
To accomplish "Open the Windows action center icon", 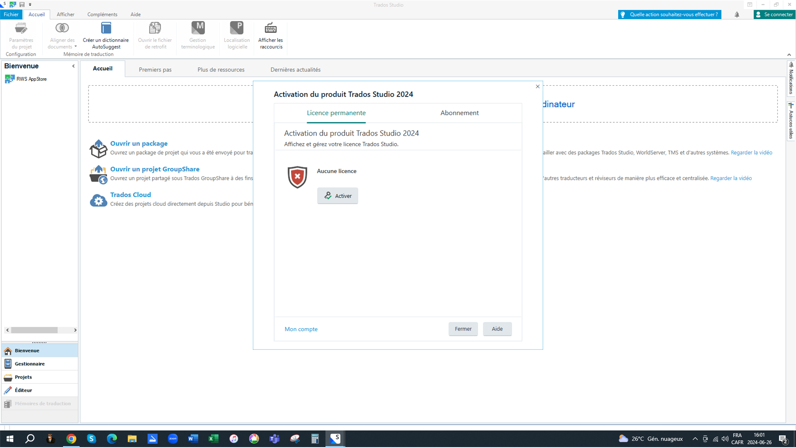I will click(x=783, y=439).
